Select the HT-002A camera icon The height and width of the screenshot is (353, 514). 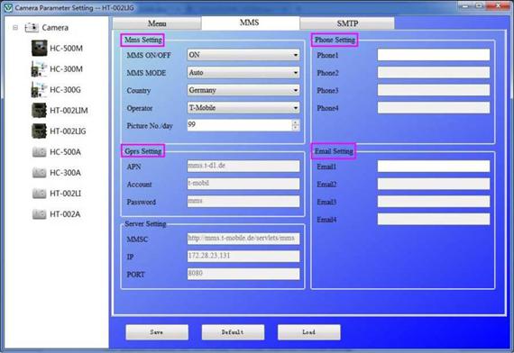(x=40, y=214)
